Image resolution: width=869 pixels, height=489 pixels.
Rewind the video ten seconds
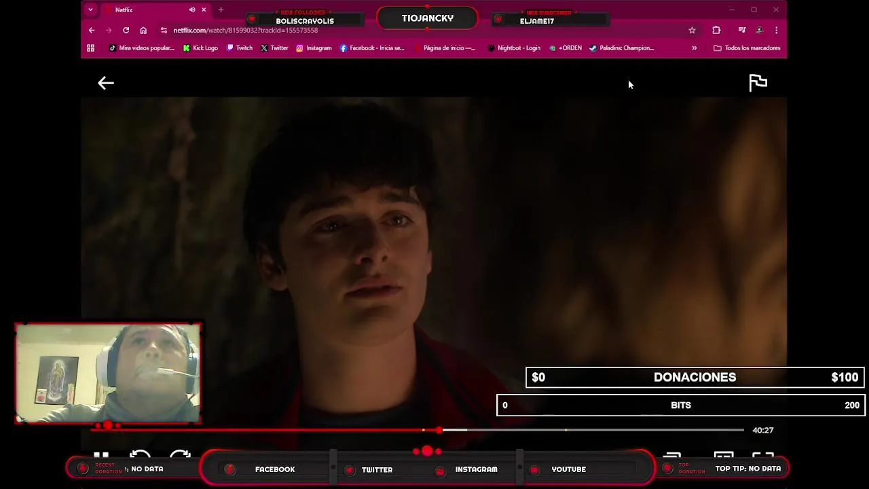[140, 454]
